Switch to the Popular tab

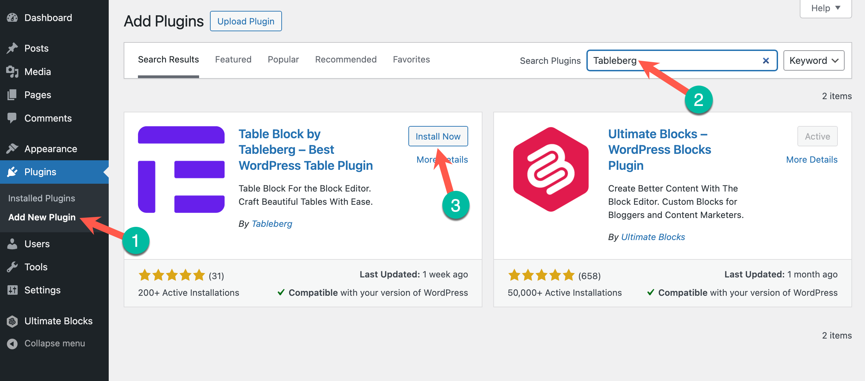coord(283,59)
